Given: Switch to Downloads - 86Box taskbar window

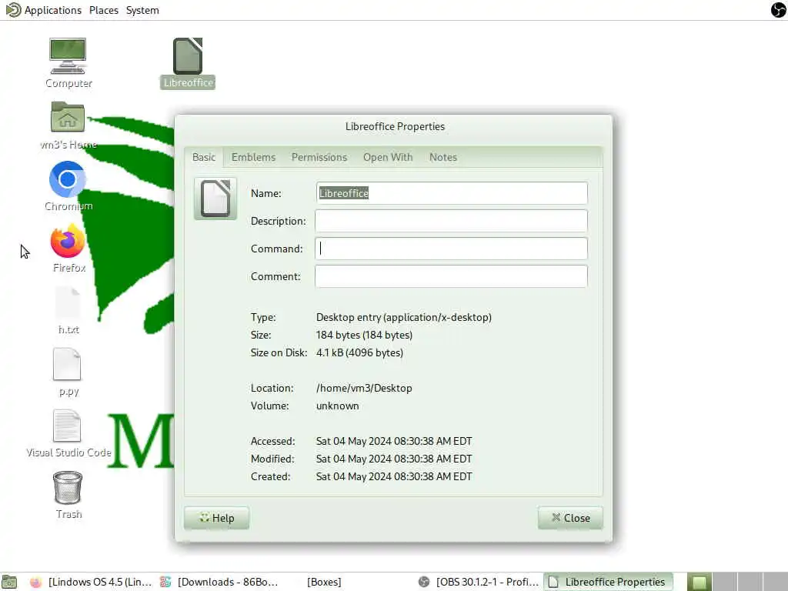Looking at the screenshot, I should coord(219,582).
